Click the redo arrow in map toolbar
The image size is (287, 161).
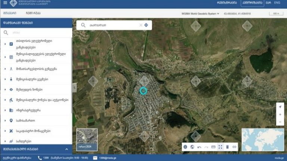[x=206, y=147]
